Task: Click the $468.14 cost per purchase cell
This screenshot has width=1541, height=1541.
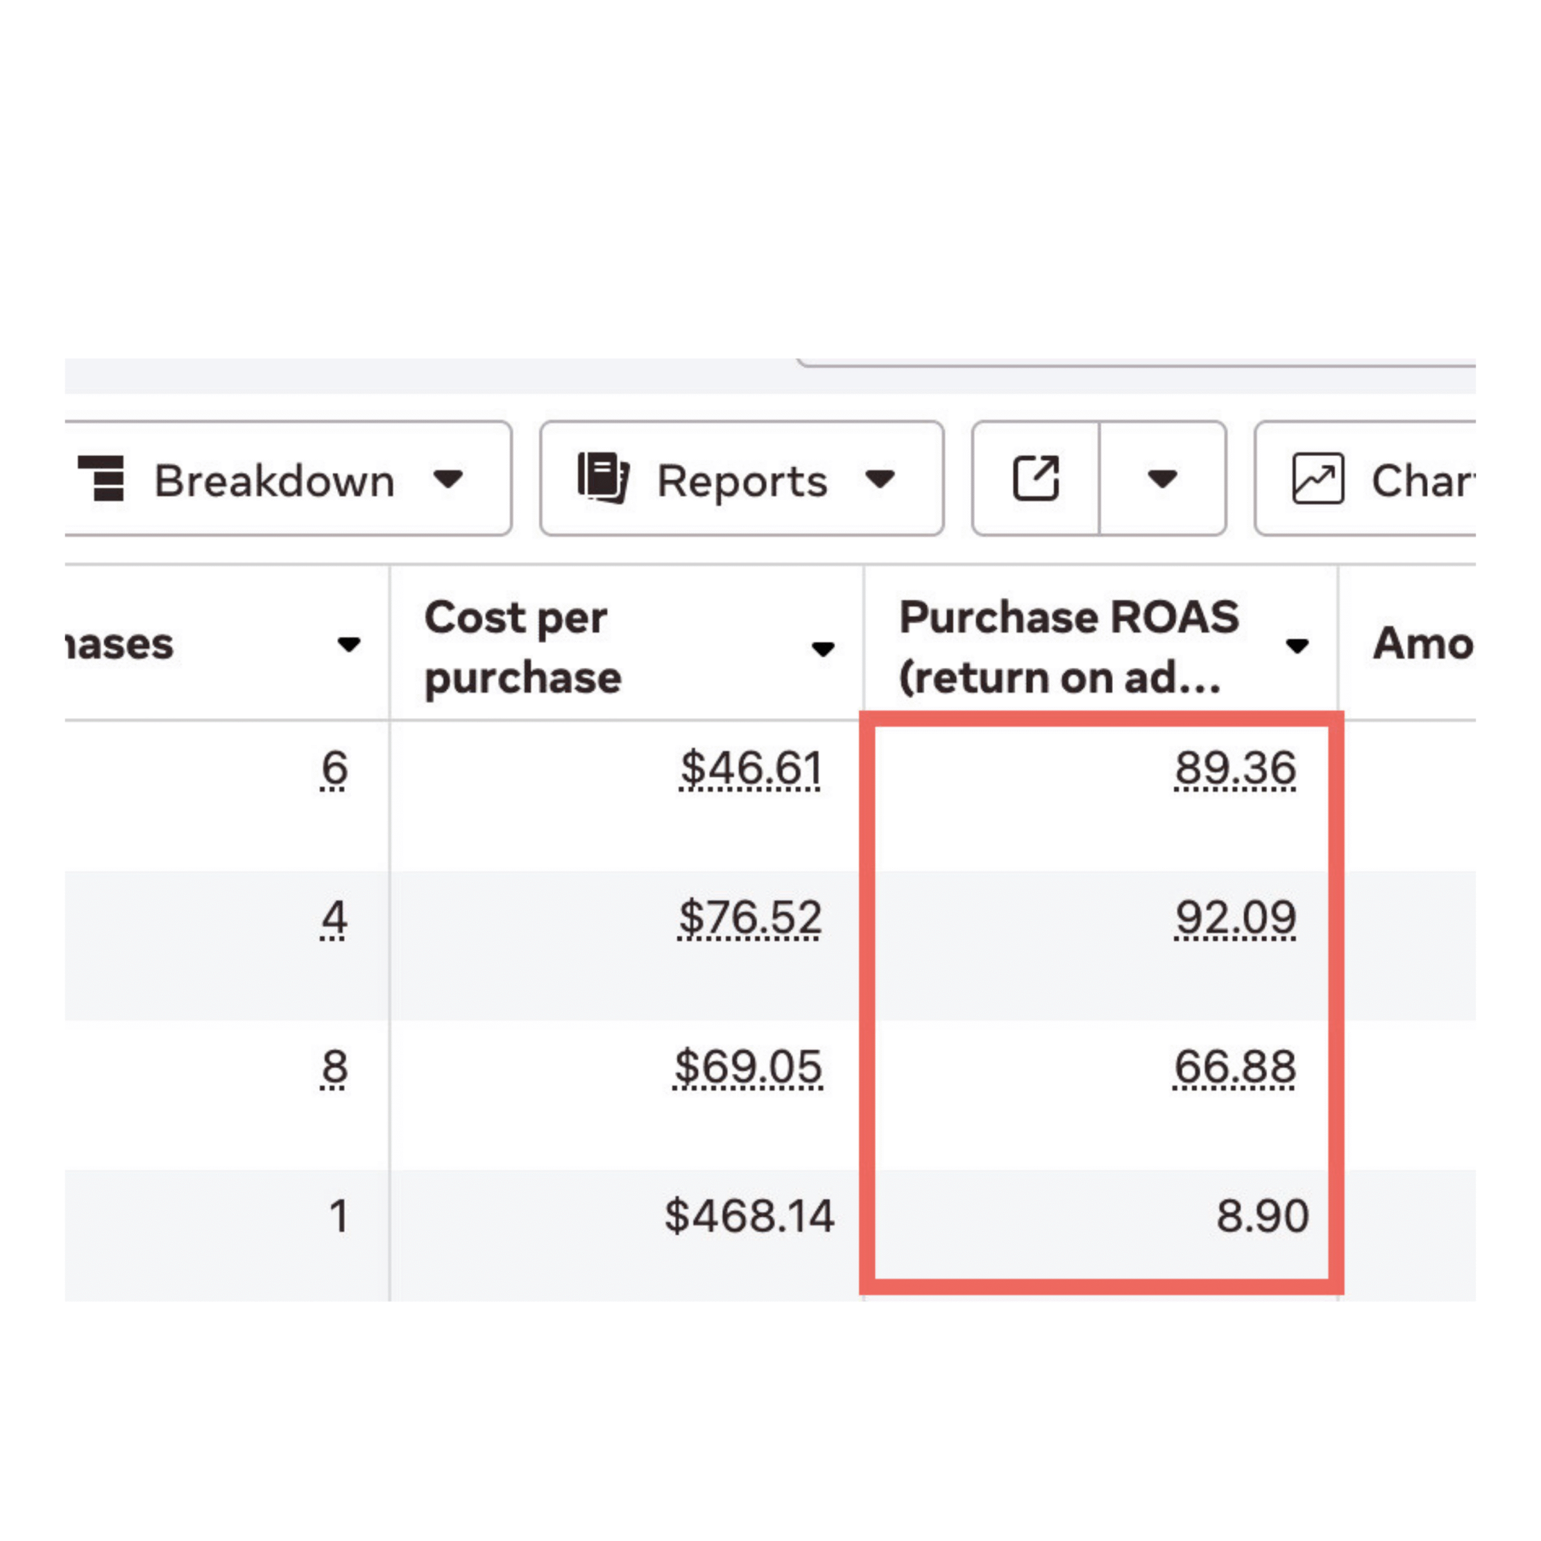Action: pos(749,1215)
